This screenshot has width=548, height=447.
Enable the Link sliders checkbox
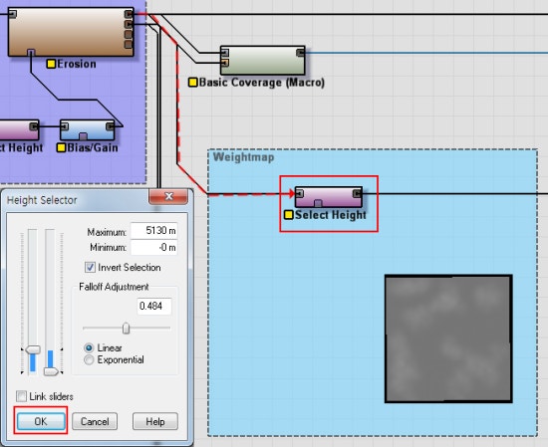tap(21, 396)
